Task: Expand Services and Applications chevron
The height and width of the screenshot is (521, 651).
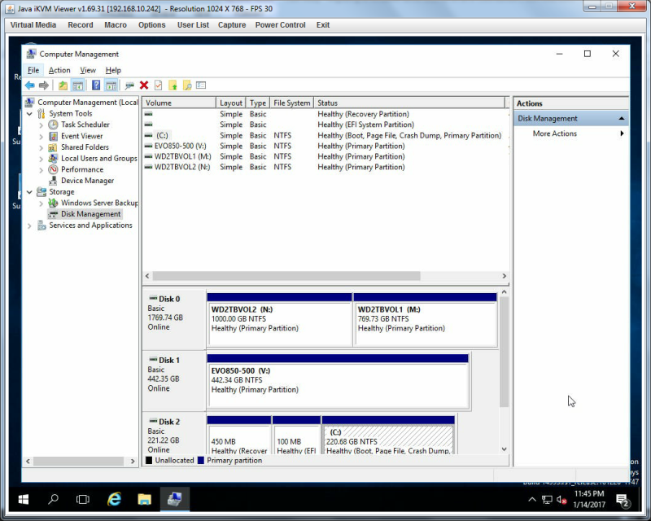Action: (29, 225)
